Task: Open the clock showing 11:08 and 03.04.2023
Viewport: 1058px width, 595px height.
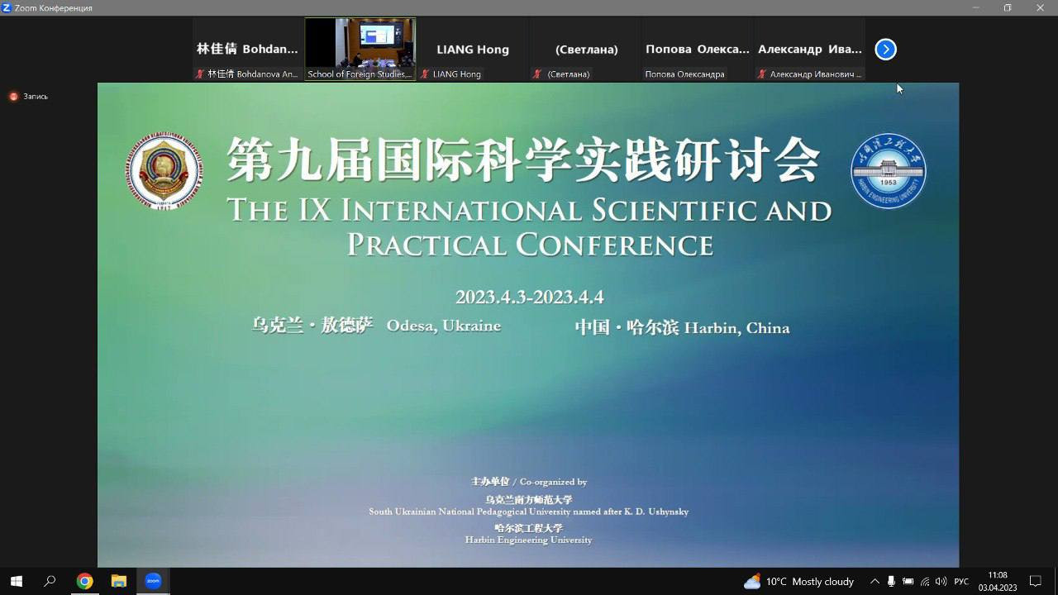Action: [x=998, y=582]
